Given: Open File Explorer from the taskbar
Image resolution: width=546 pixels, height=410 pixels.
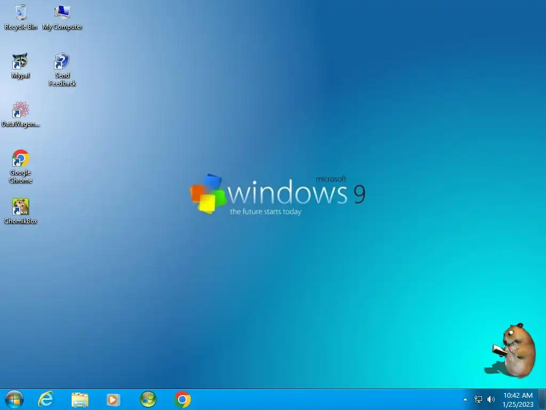Looking at the screenshot, I should coord(80,399).
